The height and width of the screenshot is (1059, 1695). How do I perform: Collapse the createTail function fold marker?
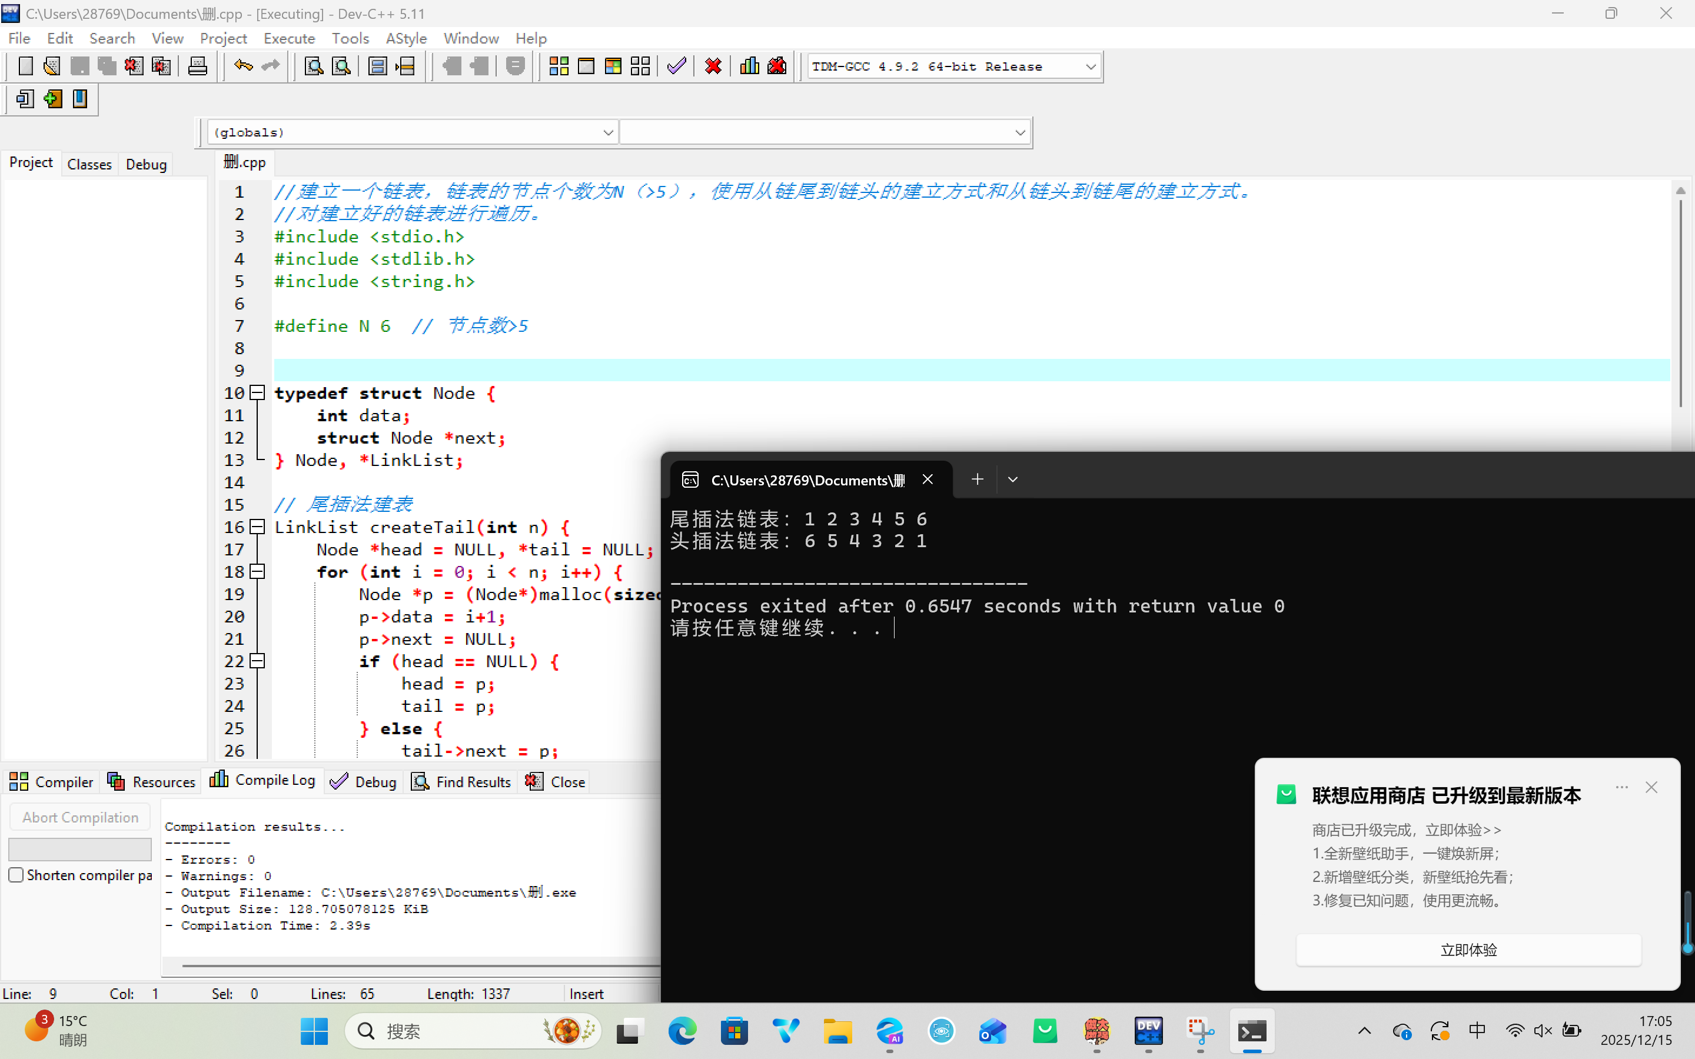pyautogui.click(x=257, y=527)
